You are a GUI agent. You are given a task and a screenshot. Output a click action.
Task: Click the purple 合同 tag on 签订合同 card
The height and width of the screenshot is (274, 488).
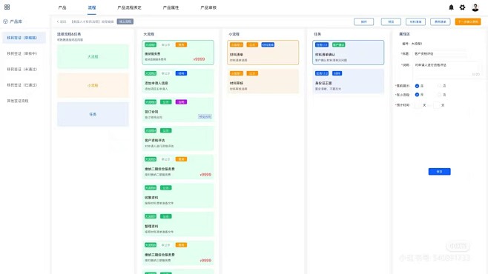pos(181,102)
